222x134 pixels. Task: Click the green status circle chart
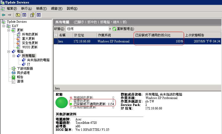tap(61, 103)
